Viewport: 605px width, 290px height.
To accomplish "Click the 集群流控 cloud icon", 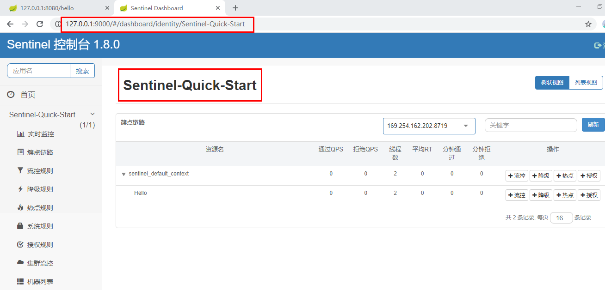I will pos(20,262).
